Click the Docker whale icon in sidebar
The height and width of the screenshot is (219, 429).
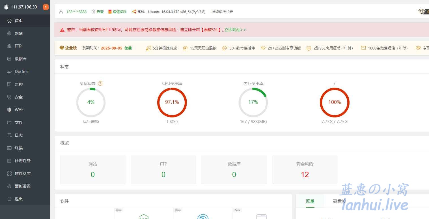(x=9, y=72)
